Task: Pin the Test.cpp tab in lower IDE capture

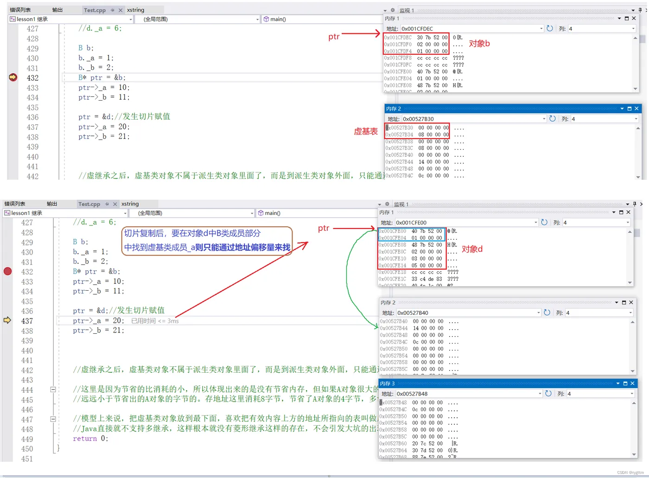Action: coord(107,204)
